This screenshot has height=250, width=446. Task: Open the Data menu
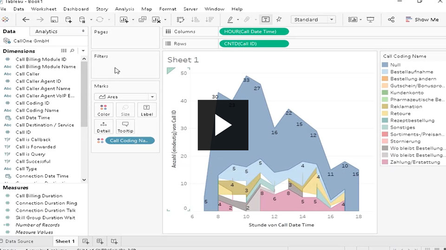(x=19, y=9)
